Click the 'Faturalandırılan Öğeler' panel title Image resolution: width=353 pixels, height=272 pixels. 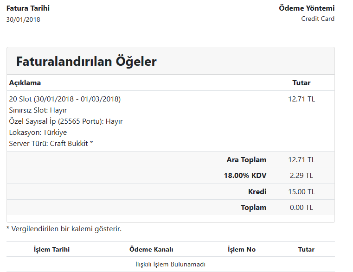click(86, 62)
